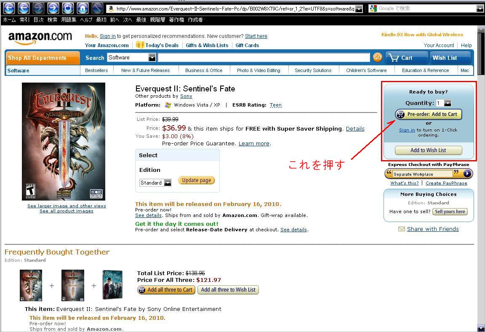The image size is (485, 332).
Task: Open See larger image link
Action: point(67,206)
